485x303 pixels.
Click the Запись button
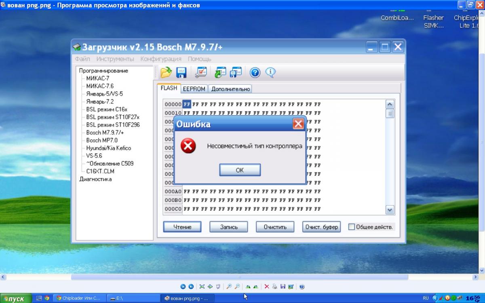coord(229,227)
